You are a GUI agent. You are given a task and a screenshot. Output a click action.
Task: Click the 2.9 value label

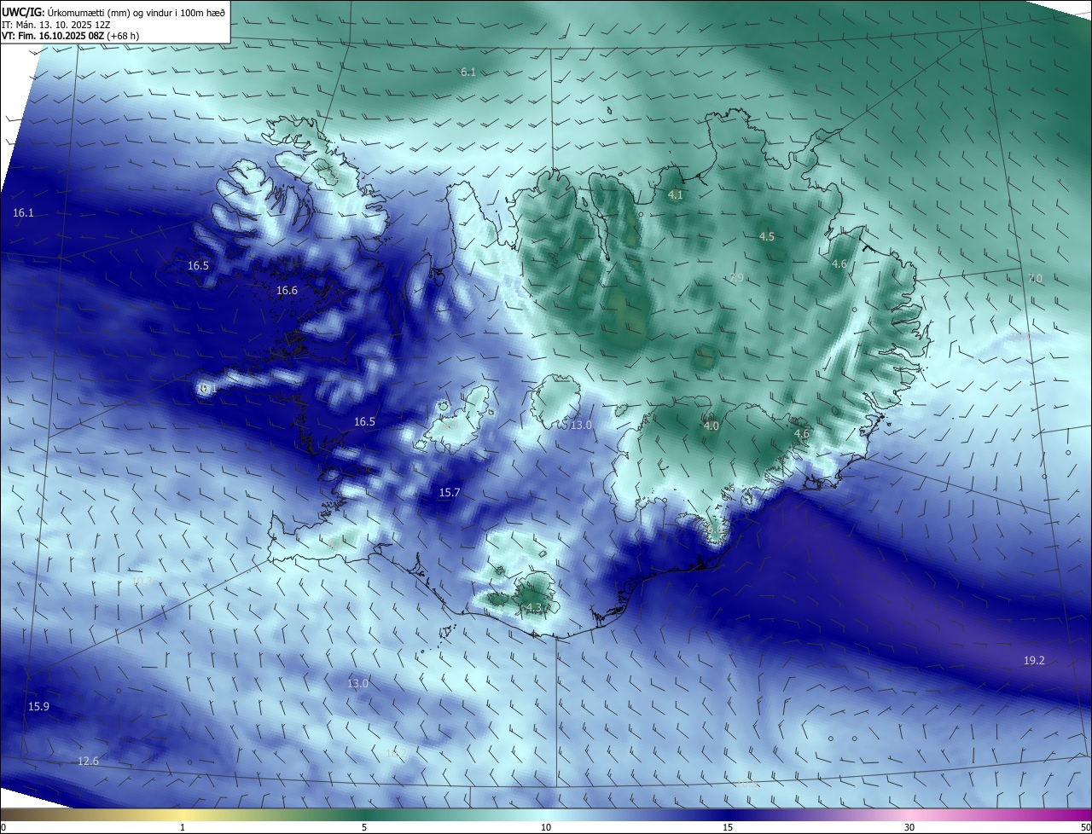point(737,278)
